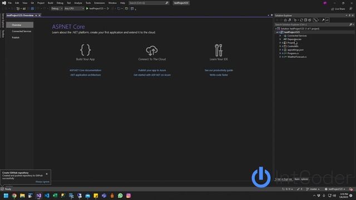Image resolution: width=356 pixels, height=200 pixels.
Task: Close the testProject123 Overview tab
Action: point(39,16)
